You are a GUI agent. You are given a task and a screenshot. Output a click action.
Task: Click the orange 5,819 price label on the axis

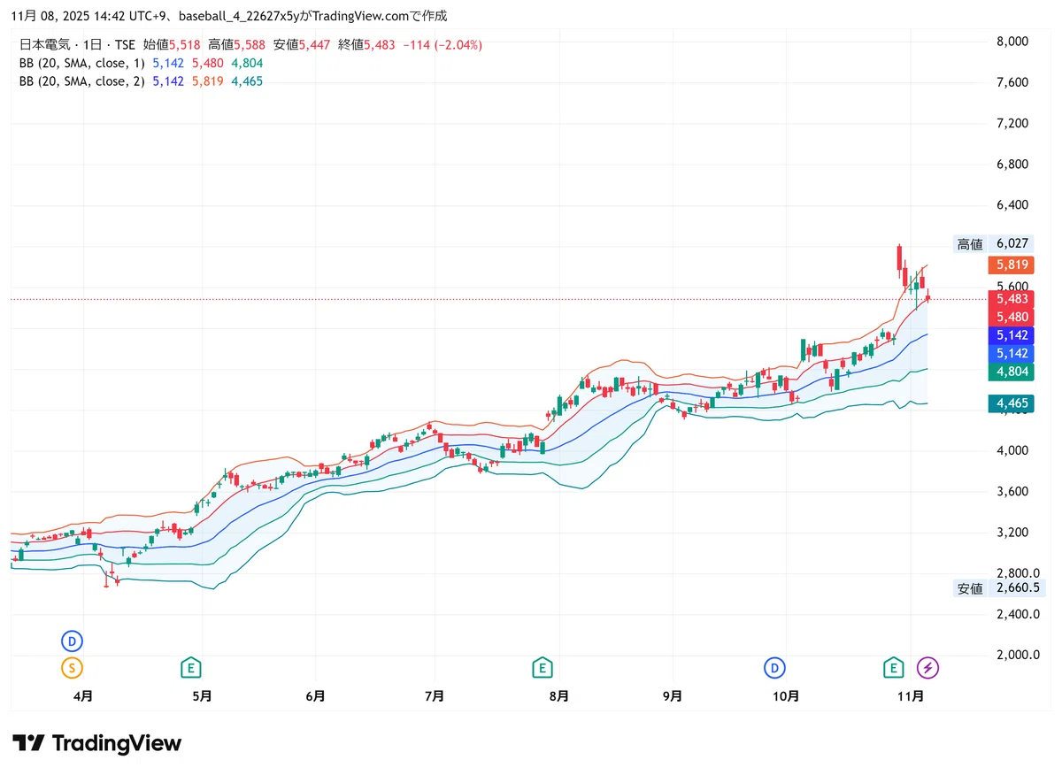point(1011,265)
